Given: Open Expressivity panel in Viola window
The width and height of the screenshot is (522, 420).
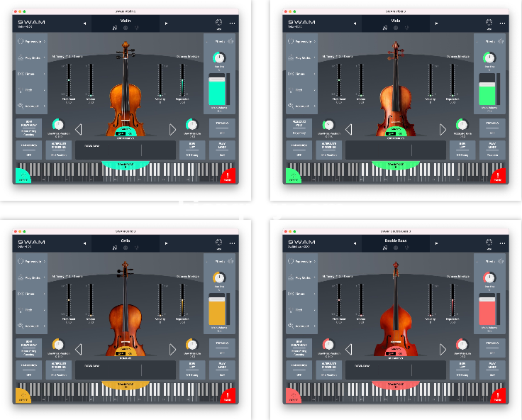Looking at the screenshot, I should 301,42.
